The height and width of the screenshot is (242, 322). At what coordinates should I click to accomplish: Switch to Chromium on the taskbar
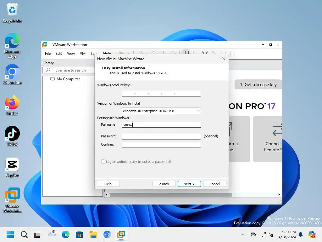(107, 234)
